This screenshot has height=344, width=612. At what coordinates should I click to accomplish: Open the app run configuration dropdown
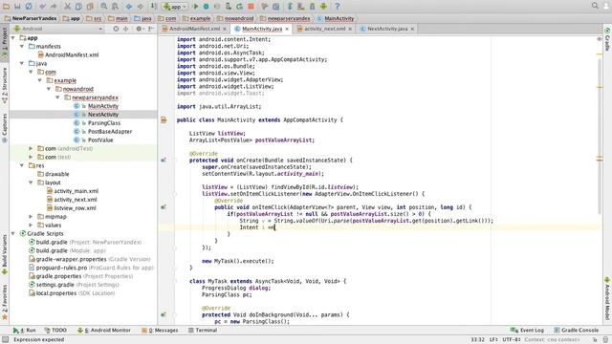coord(174,7)
